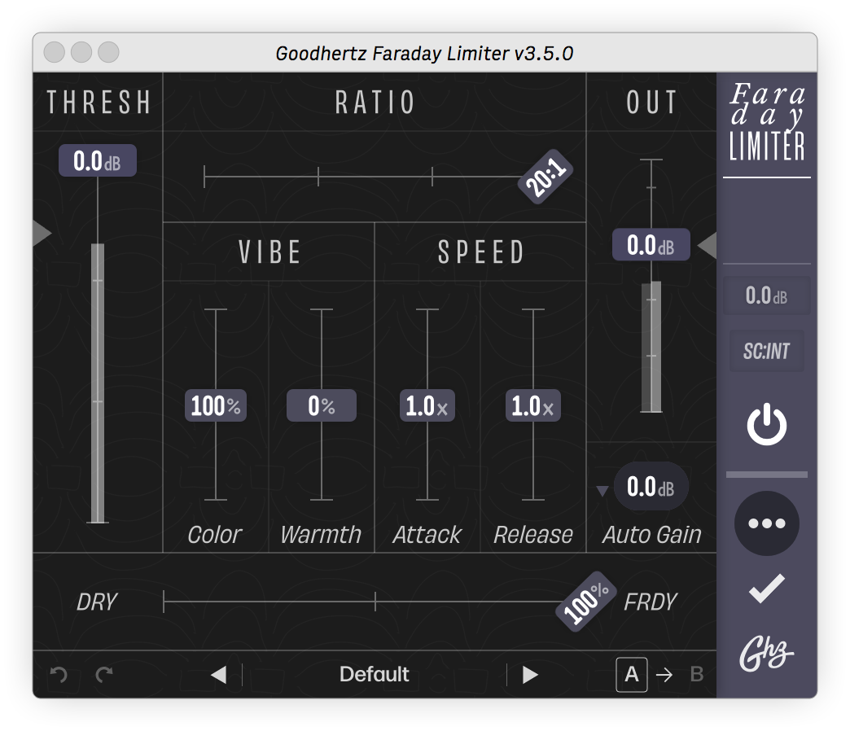Click the undo arrow icon
Viewport: 850px width, 731px height.
click(59, 675)
